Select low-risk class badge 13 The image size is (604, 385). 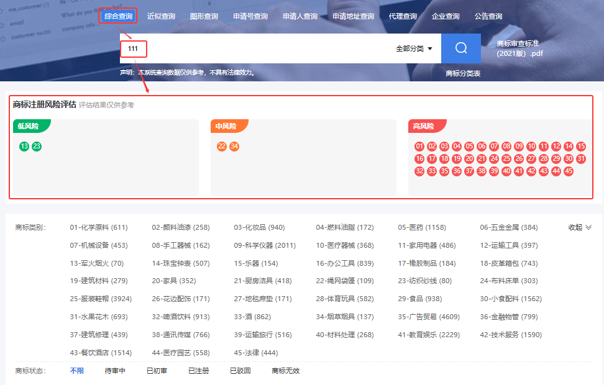tap(24, 147)
